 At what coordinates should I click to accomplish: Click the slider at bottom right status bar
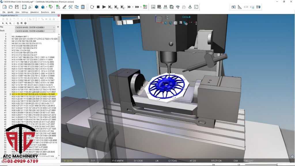(277, 165)
